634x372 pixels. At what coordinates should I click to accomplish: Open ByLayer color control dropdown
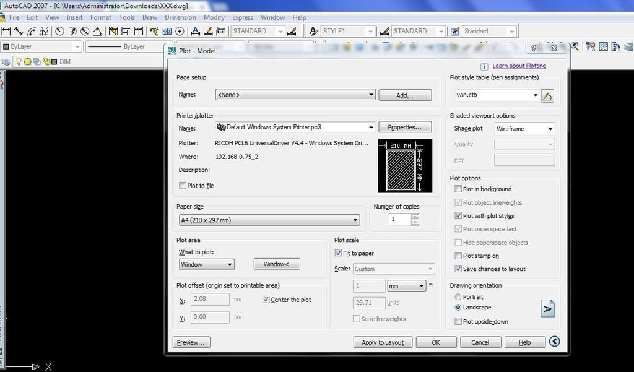(x=41, y=46)
